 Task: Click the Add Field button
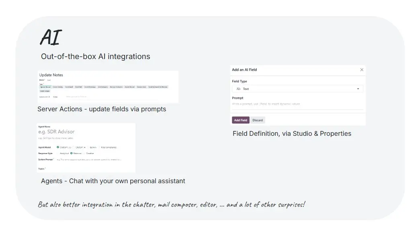click(x=240, y=120)
